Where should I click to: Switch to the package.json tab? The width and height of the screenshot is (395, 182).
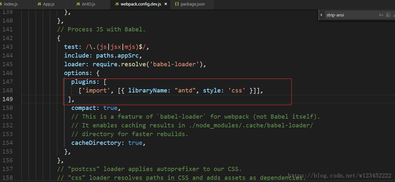192,4
